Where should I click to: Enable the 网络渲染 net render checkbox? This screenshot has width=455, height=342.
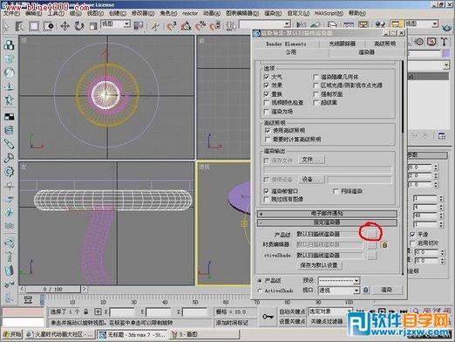336,191
